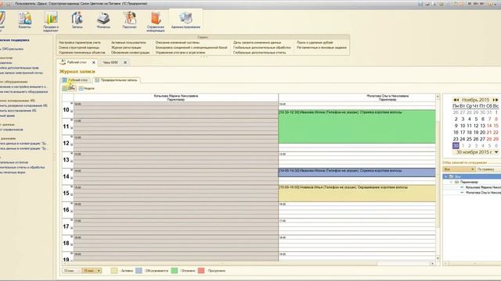Select November 30 in the calendar
This screenshot has width=501, height=281.
(456, 146)
